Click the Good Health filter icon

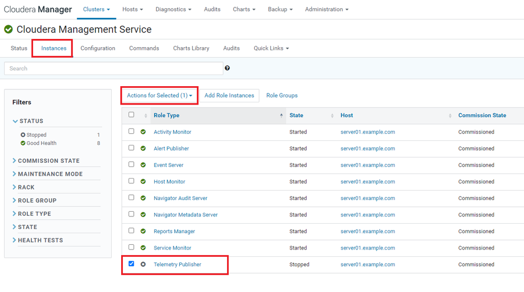(x=23, y=143)
